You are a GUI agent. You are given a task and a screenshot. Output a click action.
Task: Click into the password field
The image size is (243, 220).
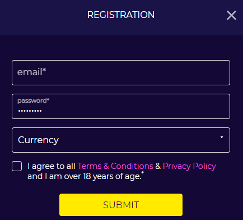(x=121, y=106)
